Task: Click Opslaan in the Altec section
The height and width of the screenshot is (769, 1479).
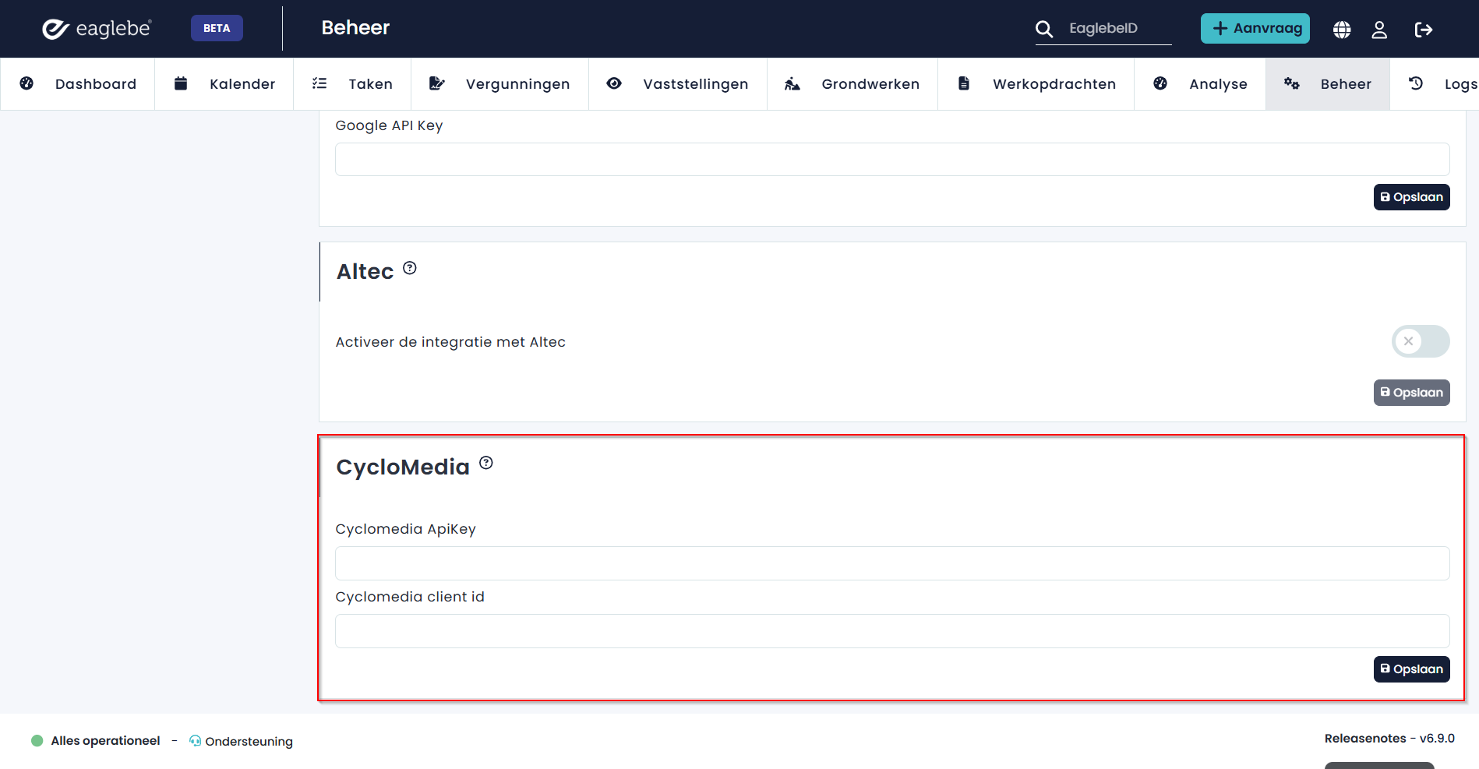Action: pyautogui.click(x=1411, y=393)
